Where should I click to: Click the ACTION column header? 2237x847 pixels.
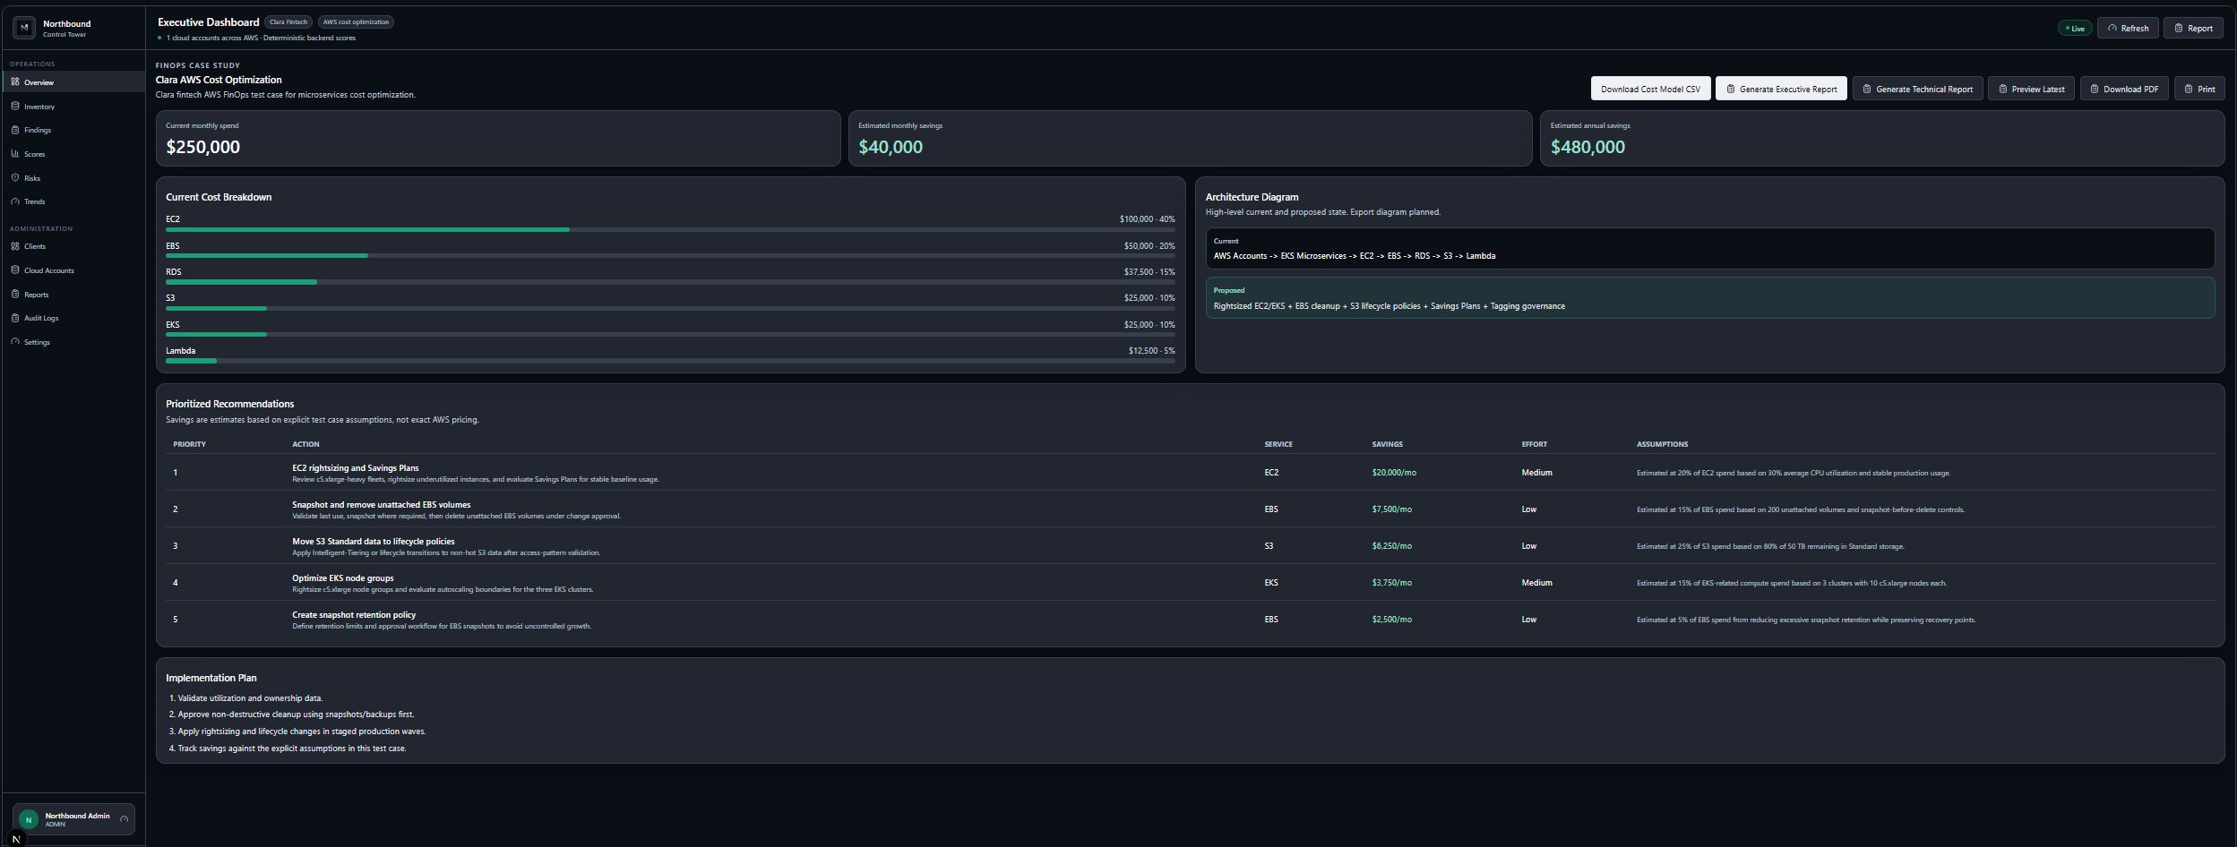tap(305, 444)
